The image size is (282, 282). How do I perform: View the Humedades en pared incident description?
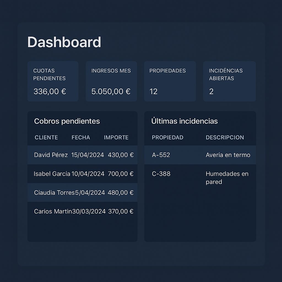(x=227, y=178)
